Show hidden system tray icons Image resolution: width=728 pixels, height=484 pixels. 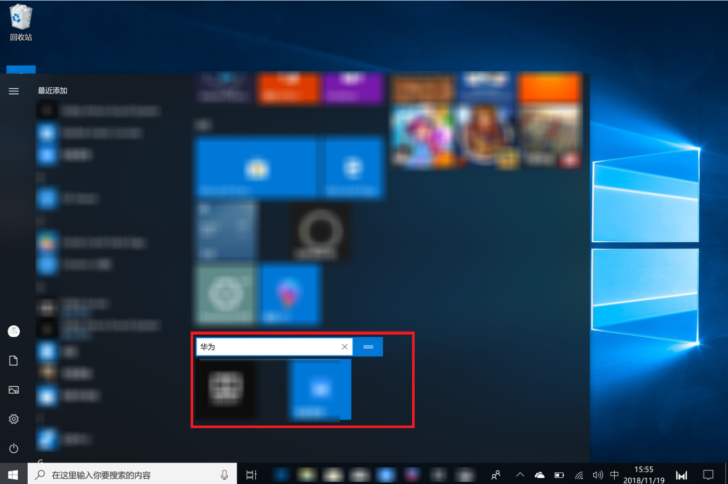(x=520, y=475)
